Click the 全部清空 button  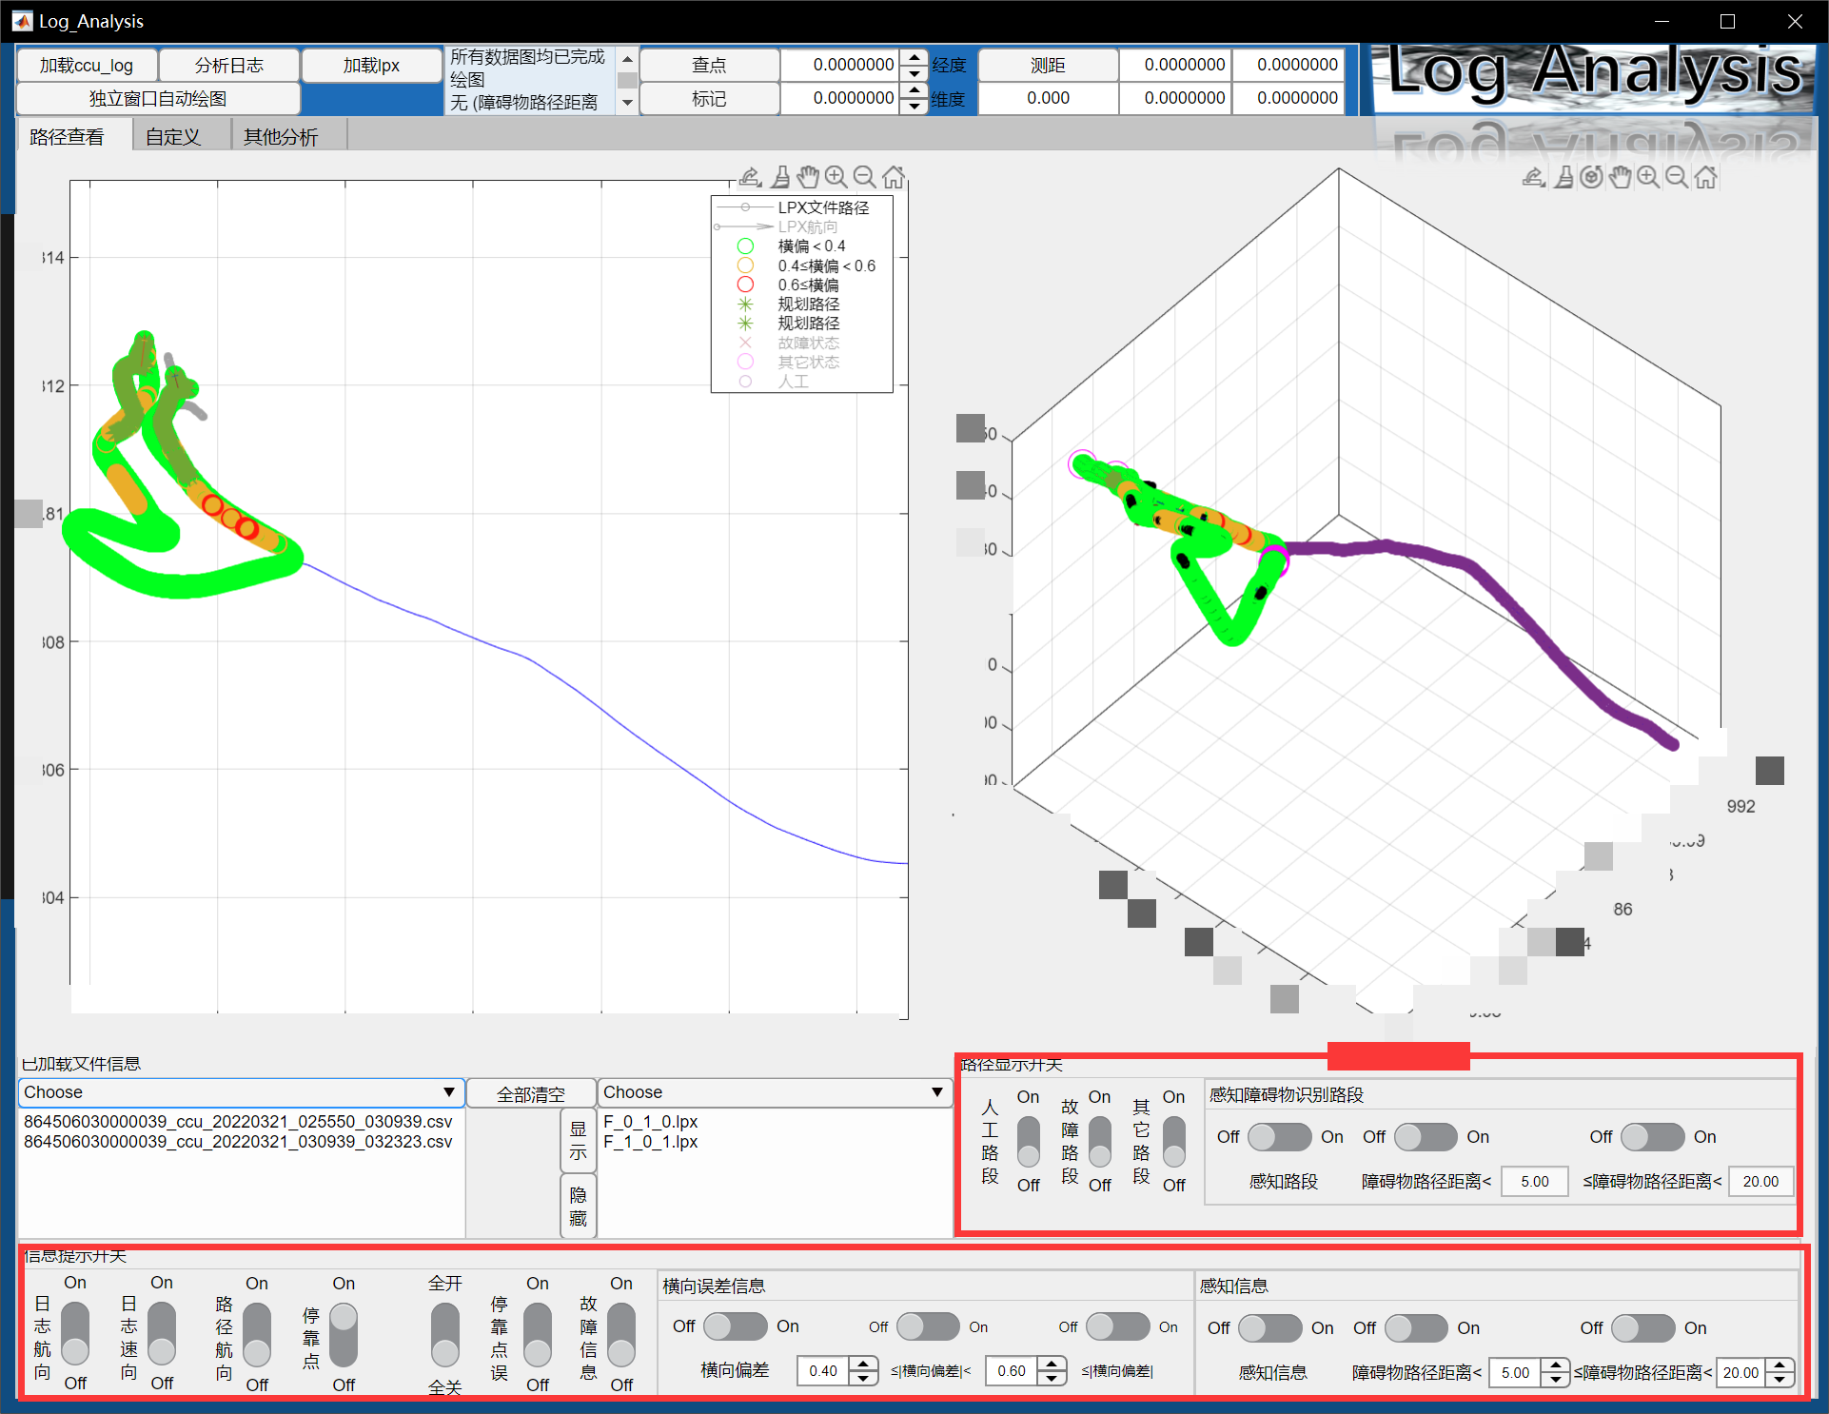pyautogui.click(x=530, y=1094)
